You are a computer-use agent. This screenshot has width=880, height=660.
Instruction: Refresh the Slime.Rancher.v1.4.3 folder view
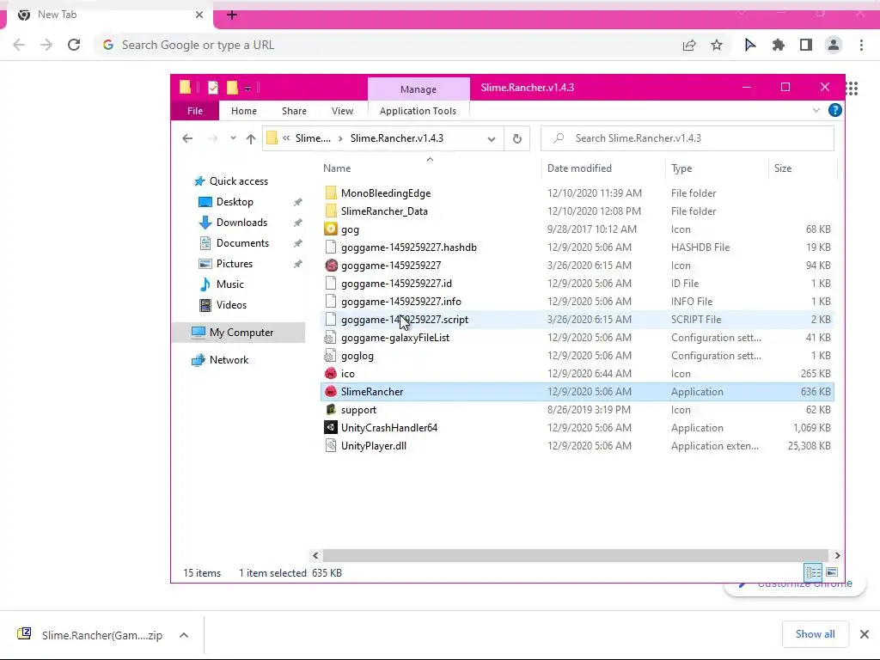[516, 138]
